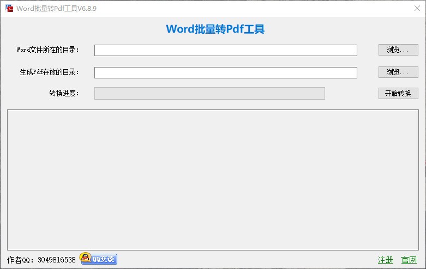Click the Word文件所在的目录 input field
The height and width of the screenshot is (269, 426).
225,51
